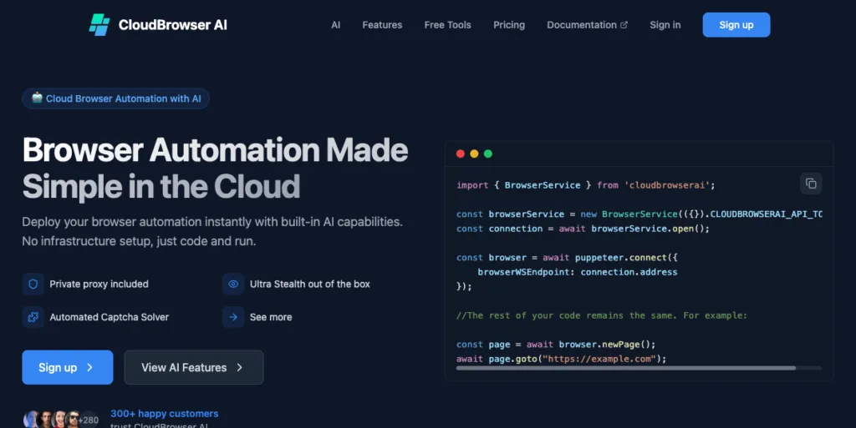This screenshot has width=856, height=428.
Task: Open the See more link
Action: click(271, 317)
